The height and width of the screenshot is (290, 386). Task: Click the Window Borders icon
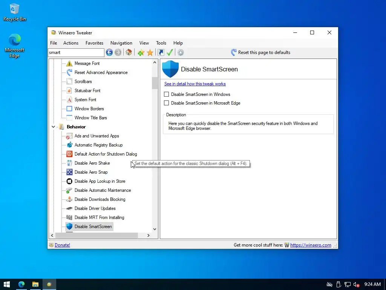coord(69,109)
